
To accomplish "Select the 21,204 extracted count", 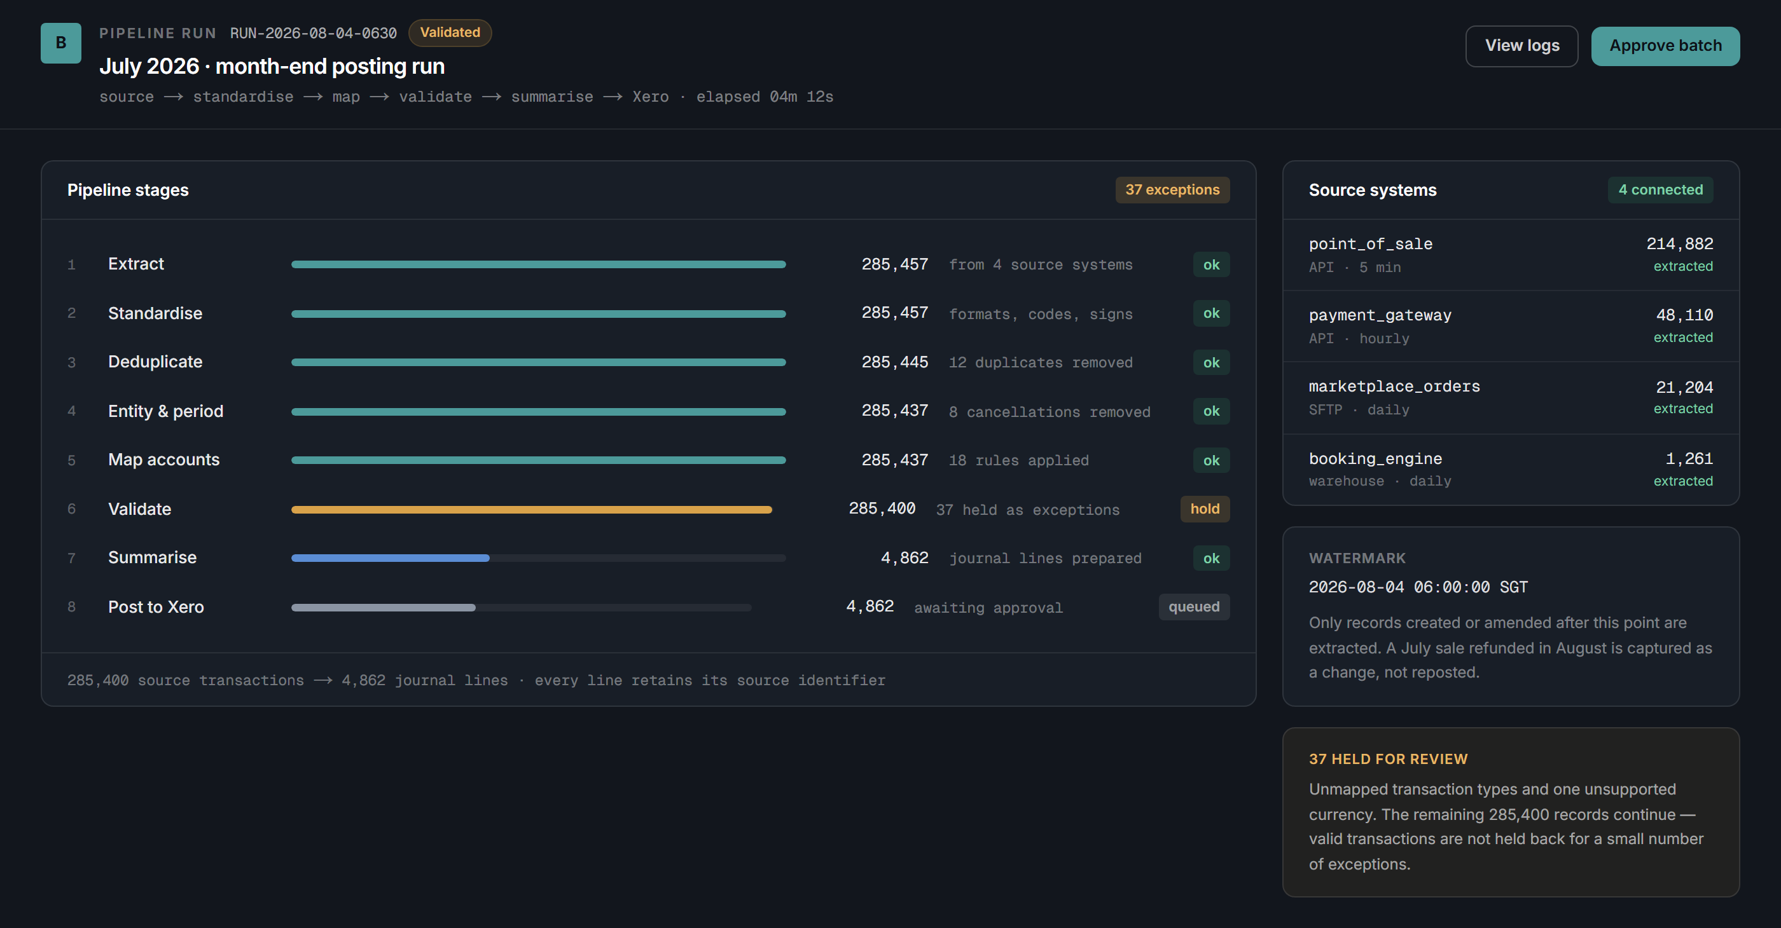I will 1684,387.
